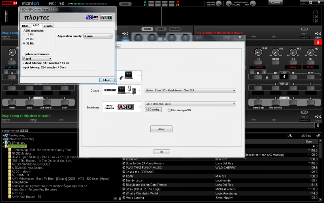Open Application priority dropdown

(98, 36)
